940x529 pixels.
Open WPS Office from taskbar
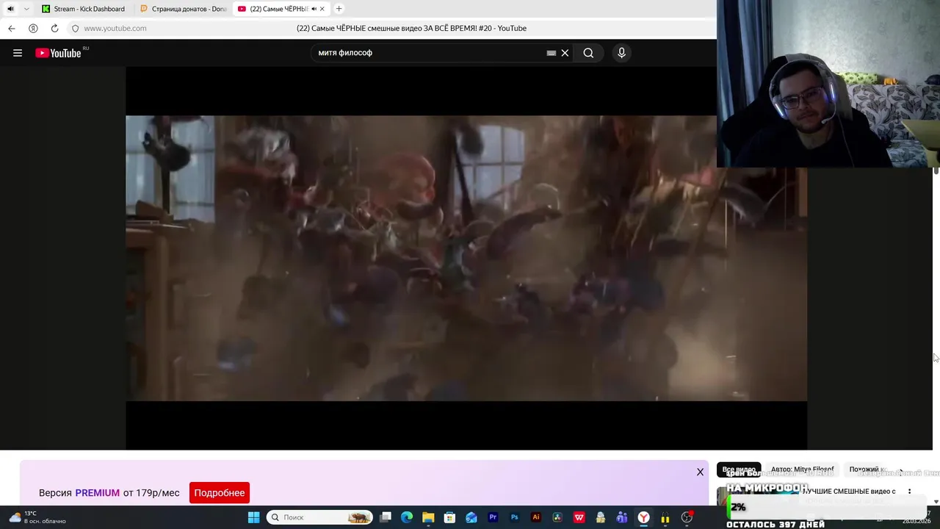(x=579, y=517)
